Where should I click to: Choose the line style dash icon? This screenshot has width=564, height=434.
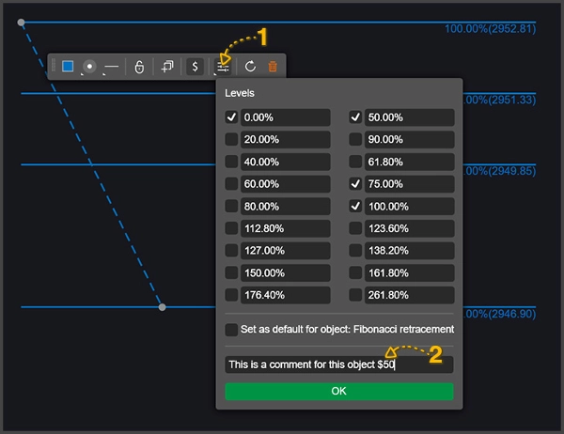pyautogui.click(x=112, y=67)
